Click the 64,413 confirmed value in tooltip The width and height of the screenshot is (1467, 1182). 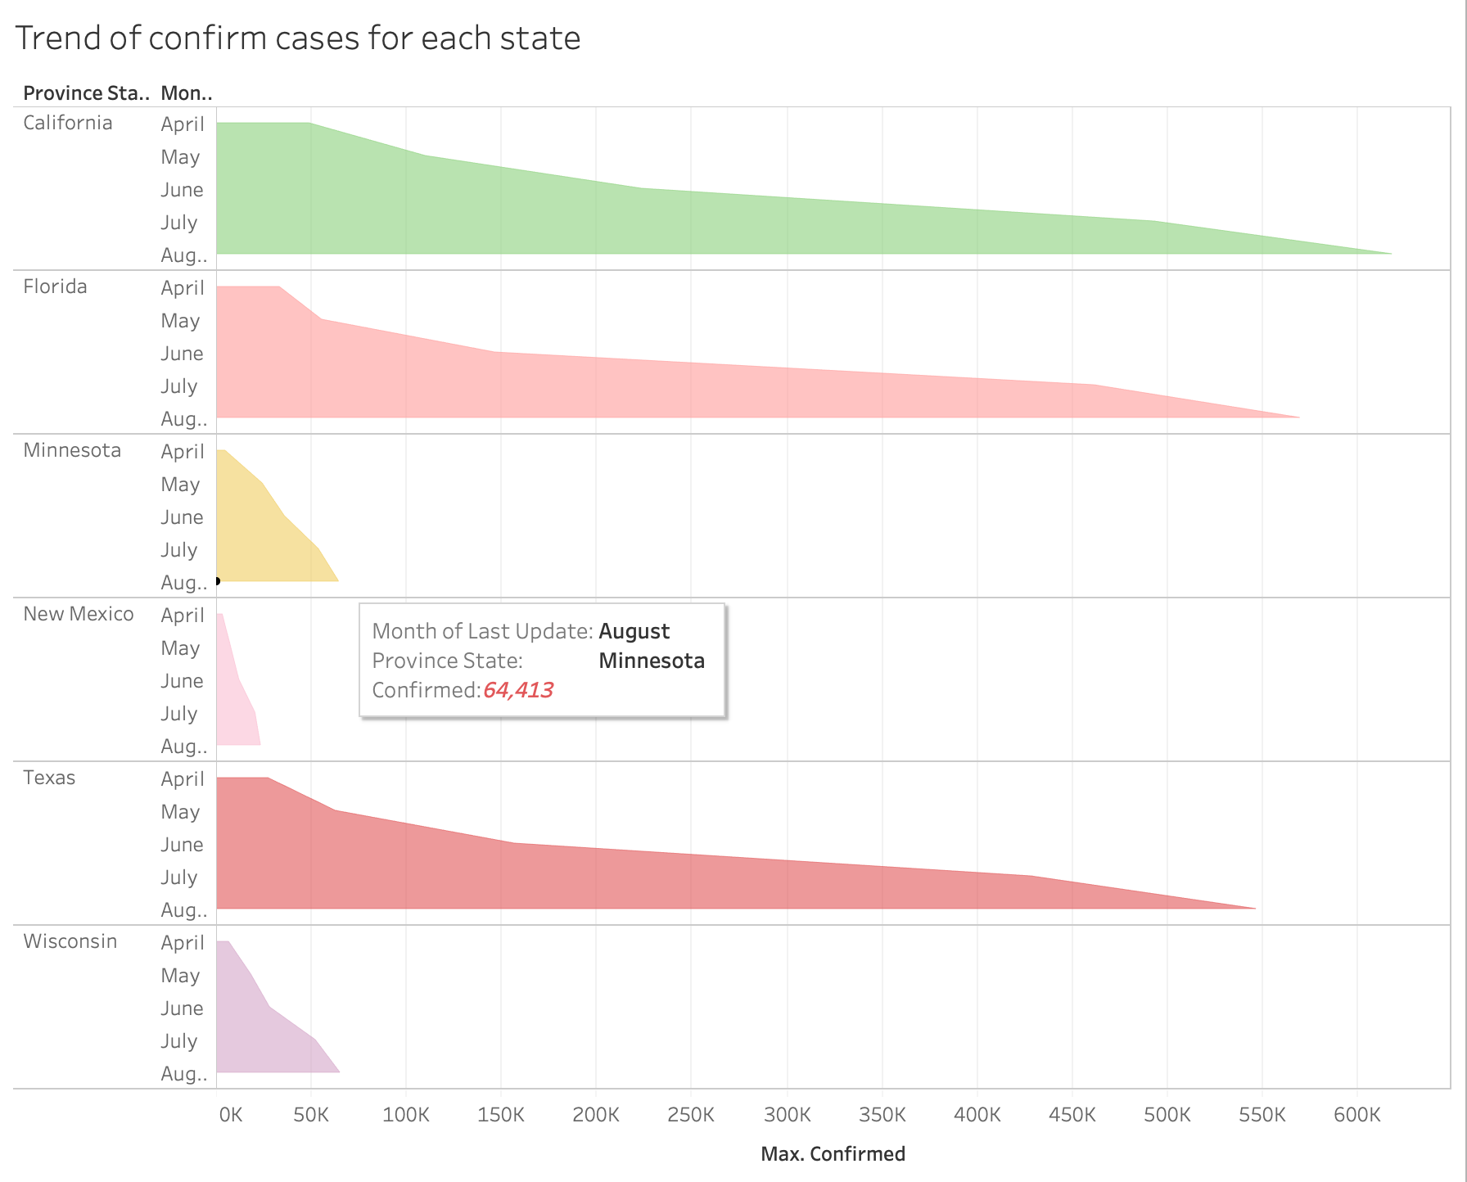point(518,690)
